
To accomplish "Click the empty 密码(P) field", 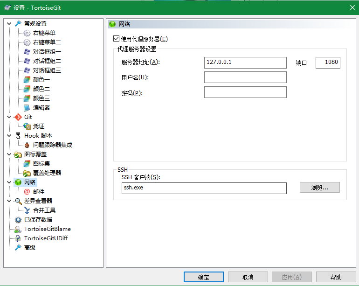I will click(x=245, y=92).
